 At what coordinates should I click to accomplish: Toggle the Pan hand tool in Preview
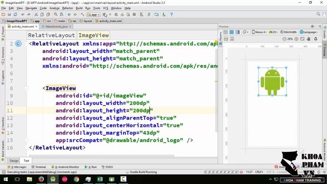(x=309, y=39)
